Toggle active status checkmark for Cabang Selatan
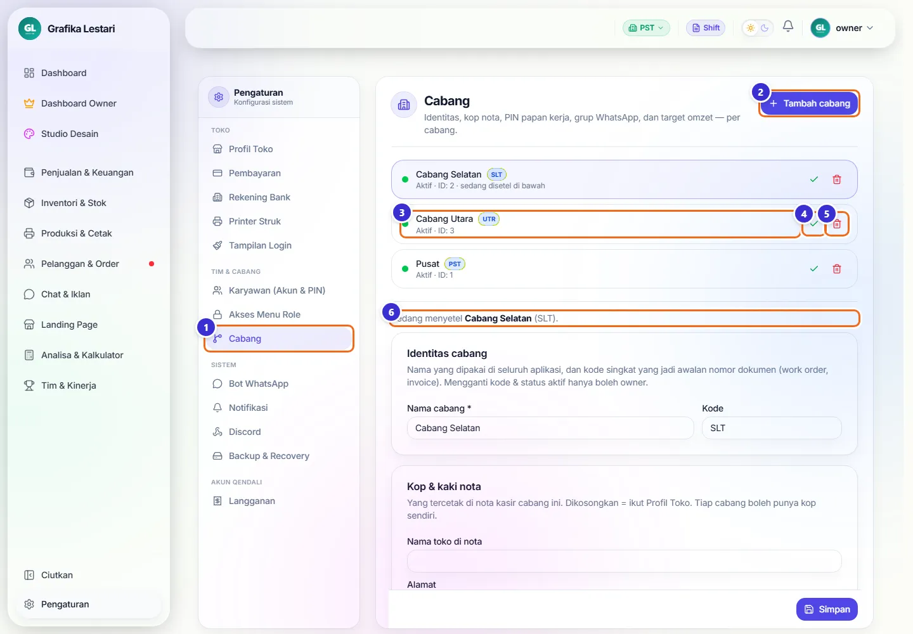 [814, 179]
